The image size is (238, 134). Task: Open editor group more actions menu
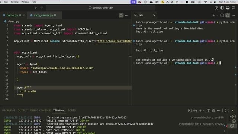[x=126, y=15]
